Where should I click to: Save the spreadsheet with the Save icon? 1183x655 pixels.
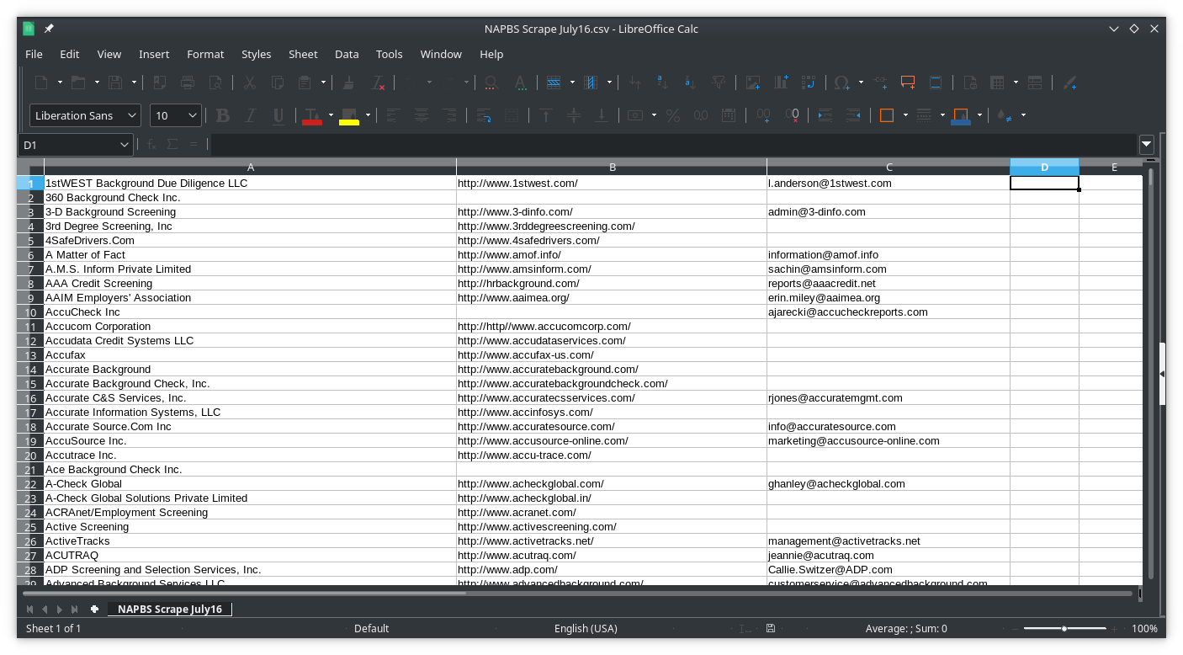pyautogui.click(x=115, y=83)
